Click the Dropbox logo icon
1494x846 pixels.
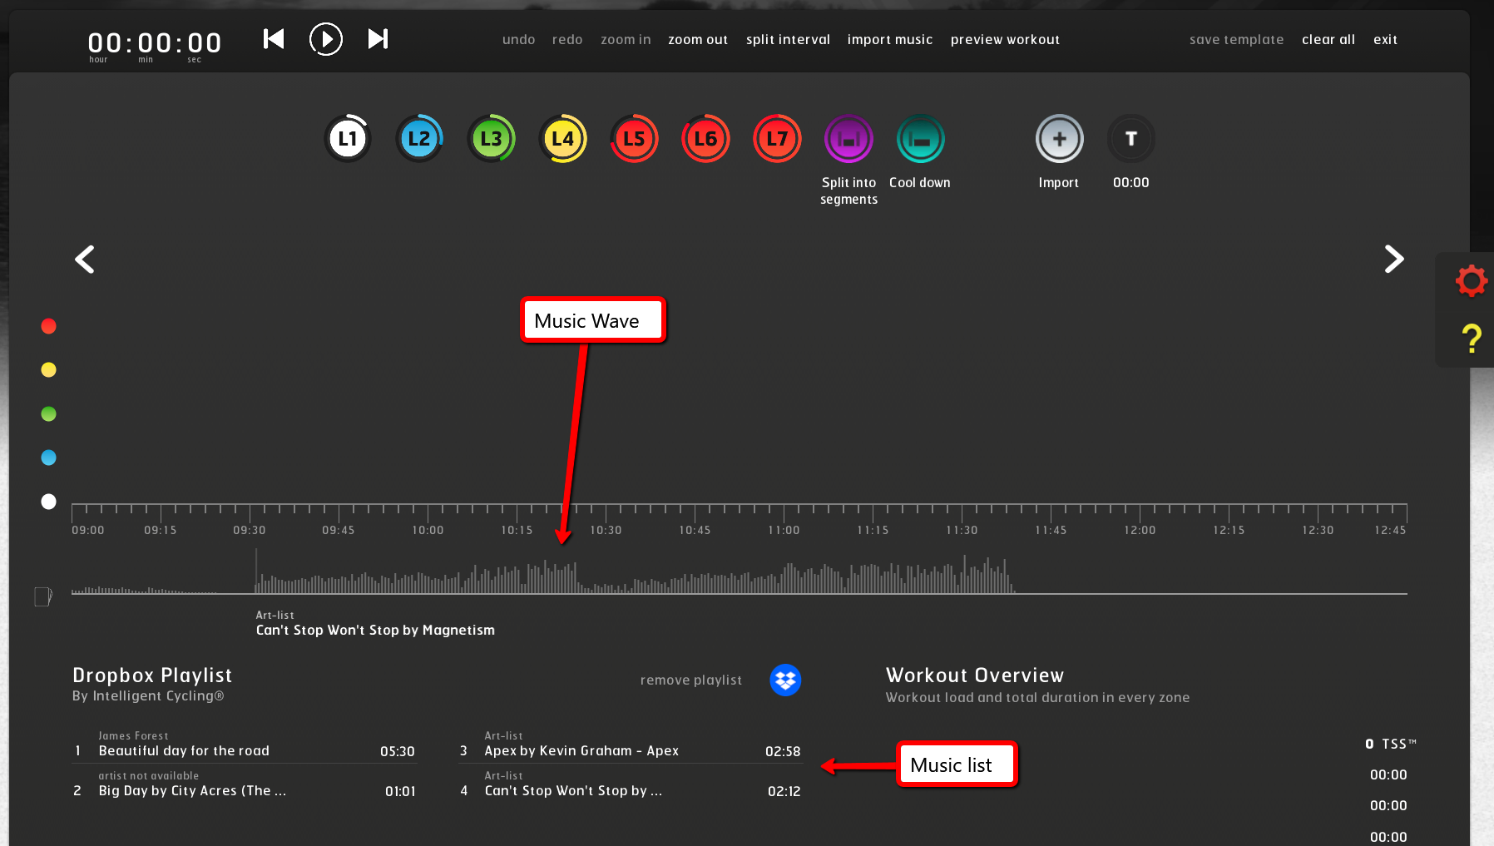(785, 680)
